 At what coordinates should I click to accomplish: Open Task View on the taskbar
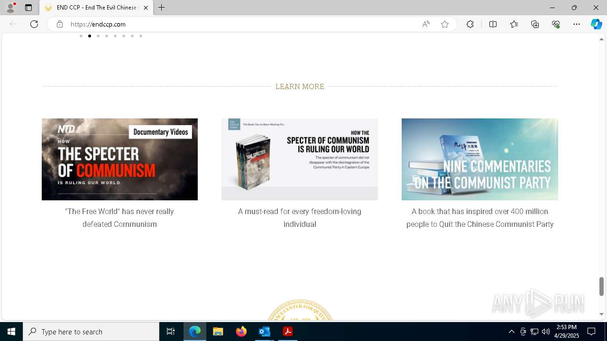171,332
